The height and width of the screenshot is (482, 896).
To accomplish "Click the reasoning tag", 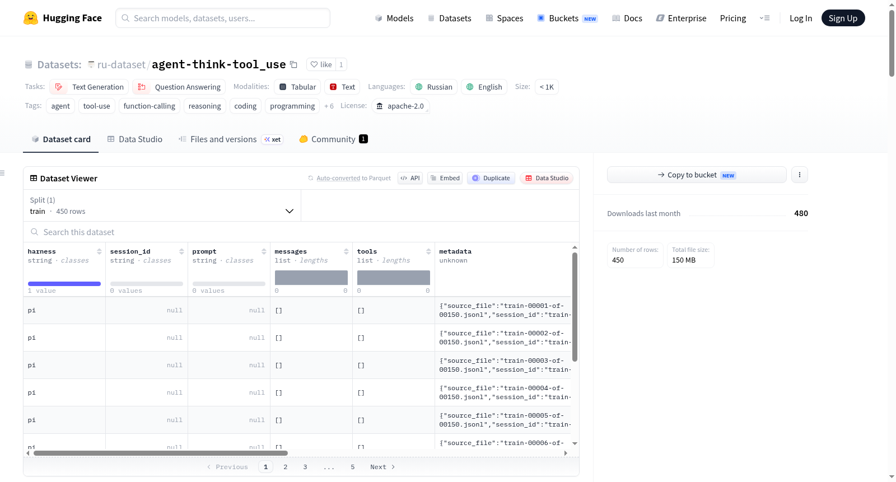I will pos(205,106).
